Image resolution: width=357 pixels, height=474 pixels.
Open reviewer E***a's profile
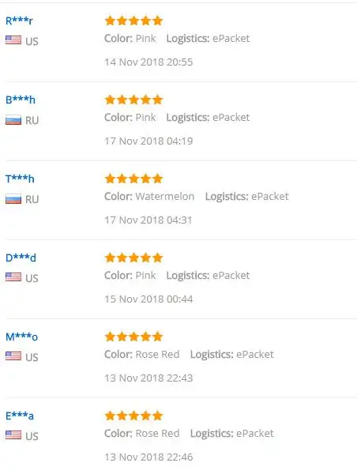[19, 416]
